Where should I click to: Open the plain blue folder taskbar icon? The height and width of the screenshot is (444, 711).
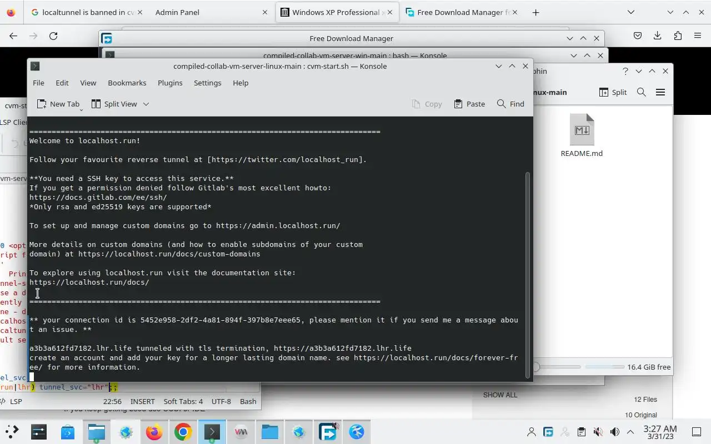pos(269,432)
